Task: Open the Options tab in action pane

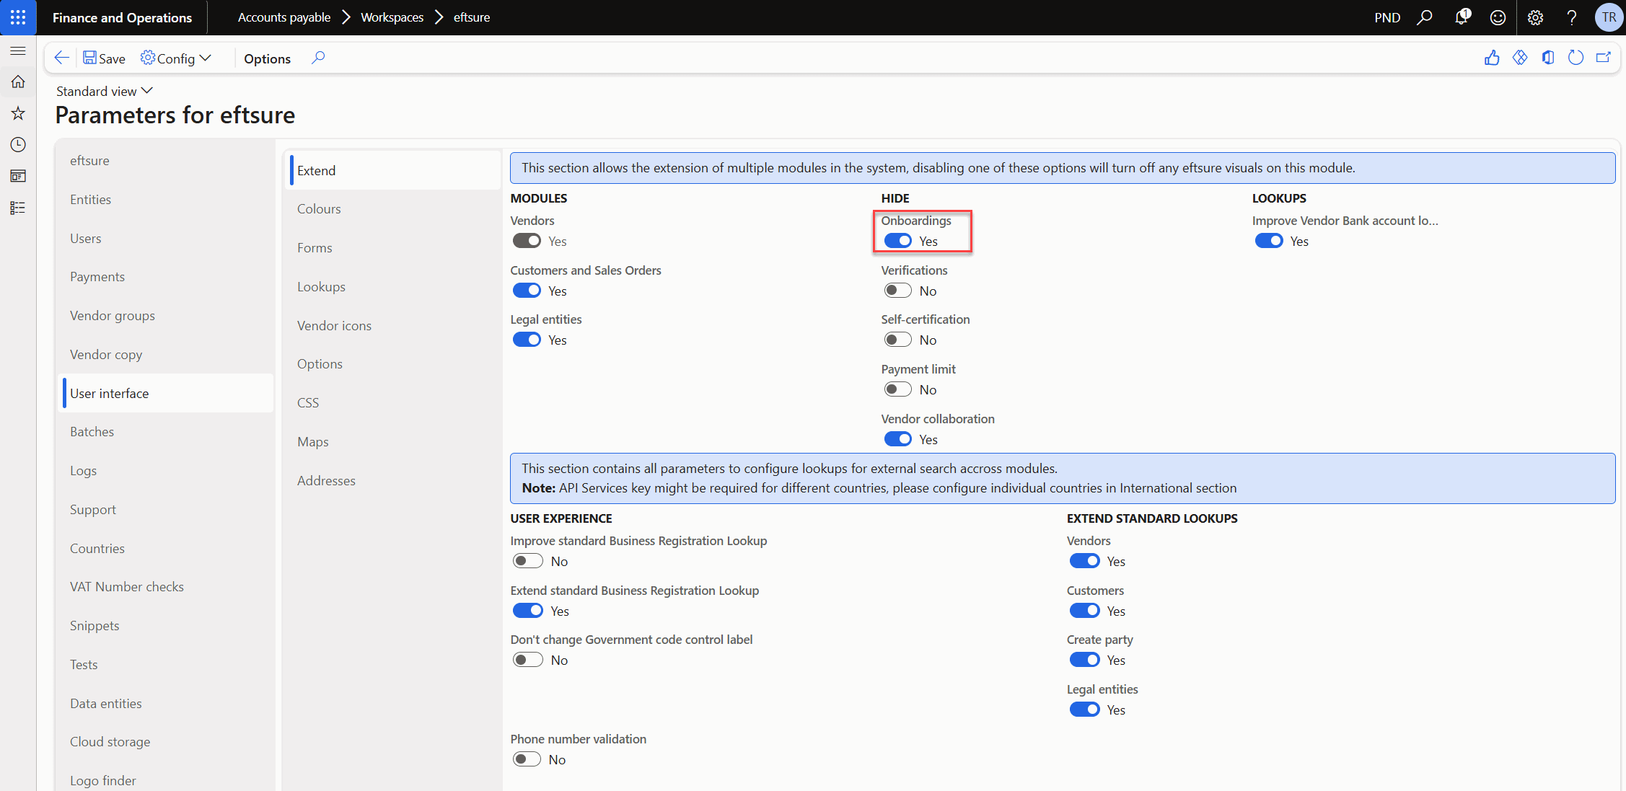Action: click(x=267, y=58)
